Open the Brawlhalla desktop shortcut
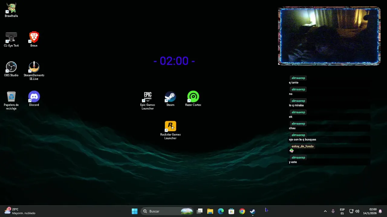387x217 pixels. 11,10
